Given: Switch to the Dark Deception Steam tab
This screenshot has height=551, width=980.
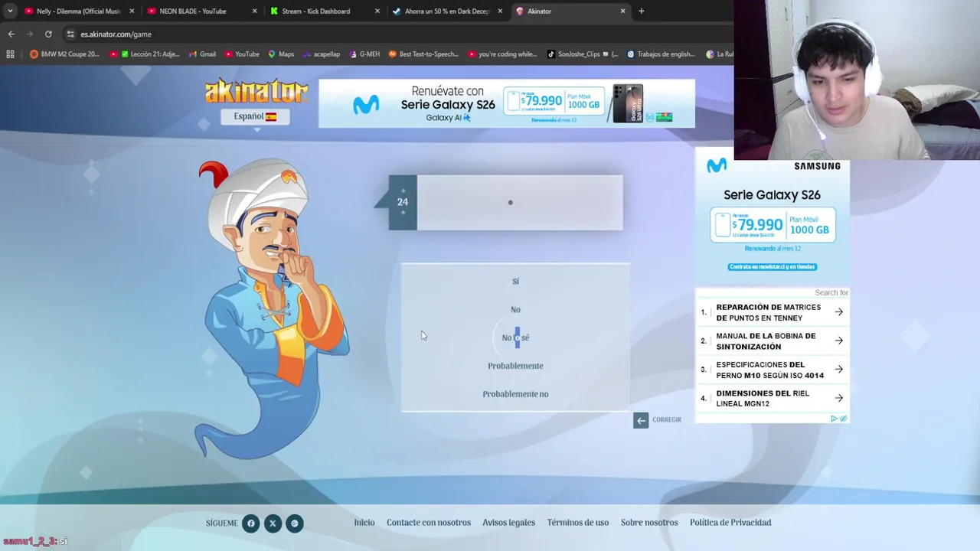Looking at the screenshot, I should pyautogui.click(x=447, y=11).
